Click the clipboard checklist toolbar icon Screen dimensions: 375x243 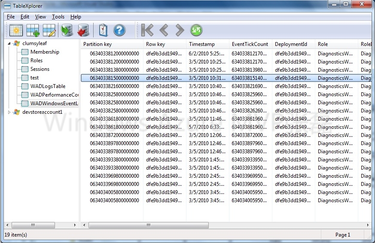[103, 30]
